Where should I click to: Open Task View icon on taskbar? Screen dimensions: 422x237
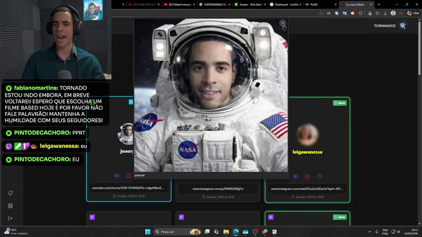point(207,232)
